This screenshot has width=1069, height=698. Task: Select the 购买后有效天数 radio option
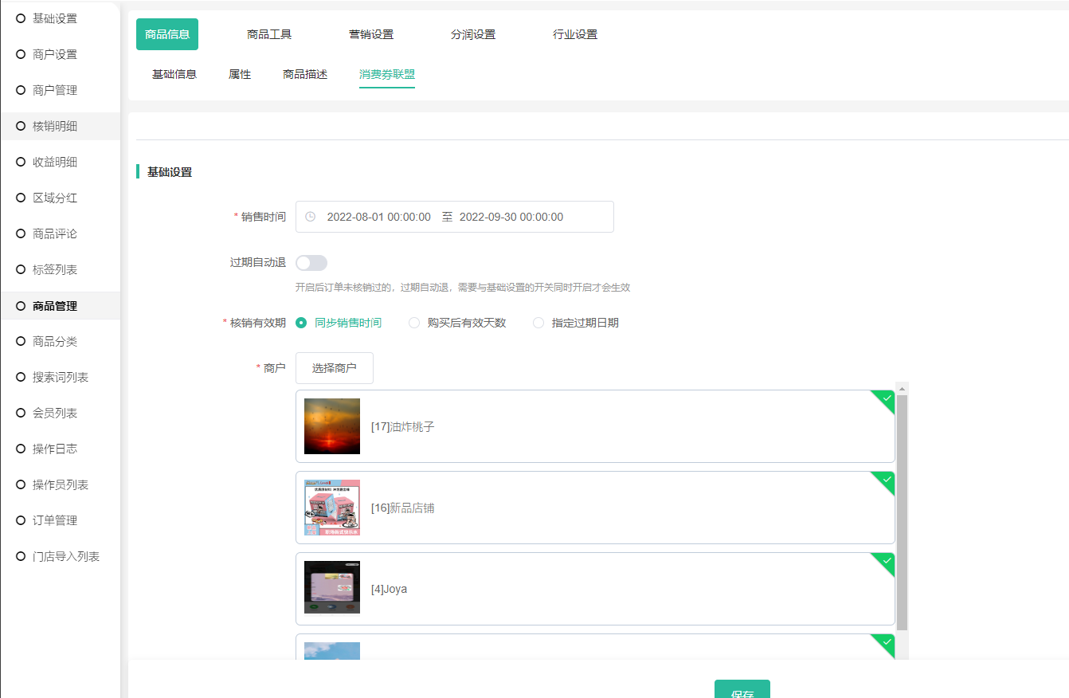414,323
